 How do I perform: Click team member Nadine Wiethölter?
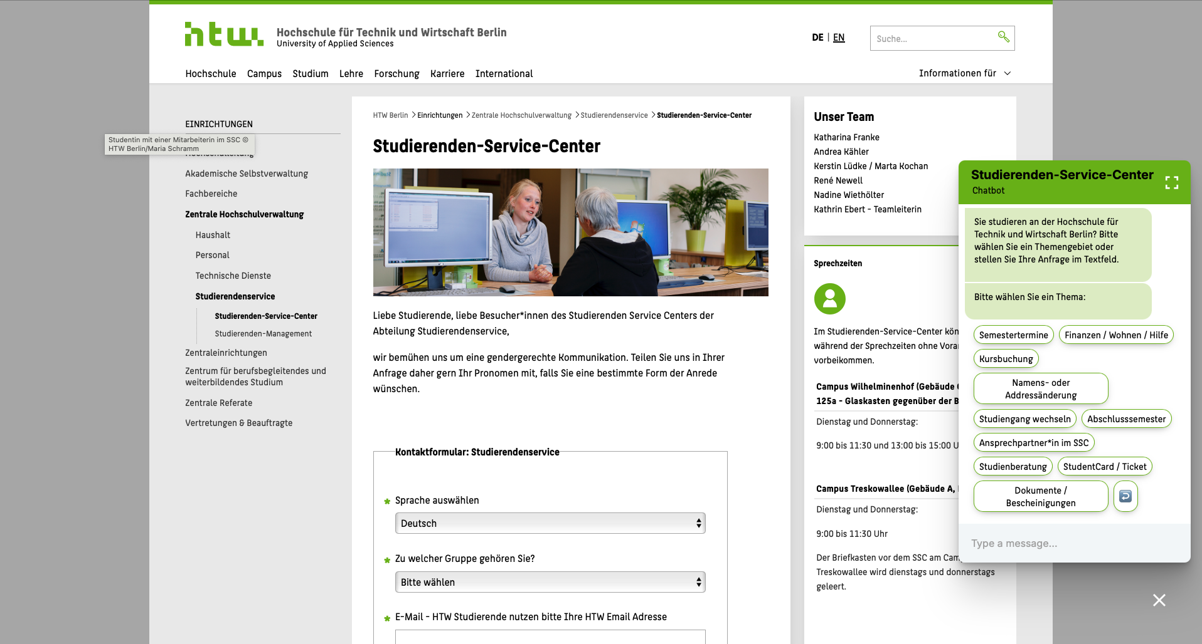(849, 195)
